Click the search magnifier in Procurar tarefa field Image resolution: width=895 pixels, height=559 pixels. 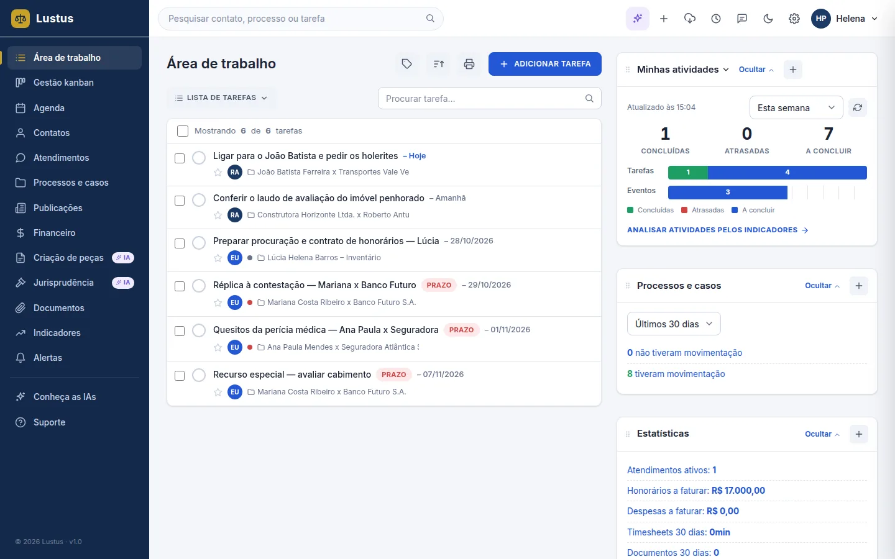589,98
